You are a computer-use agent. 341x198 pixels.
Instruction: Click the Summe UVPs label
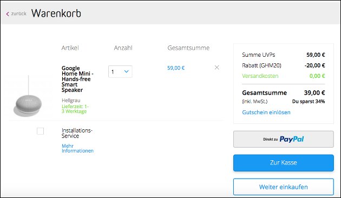click(258, 55)
